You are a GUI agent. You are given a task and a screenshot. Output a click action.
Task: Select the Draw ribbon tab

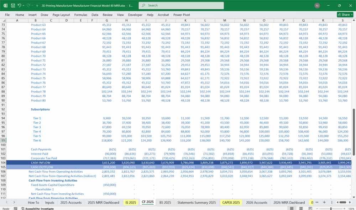click(44, 15)
